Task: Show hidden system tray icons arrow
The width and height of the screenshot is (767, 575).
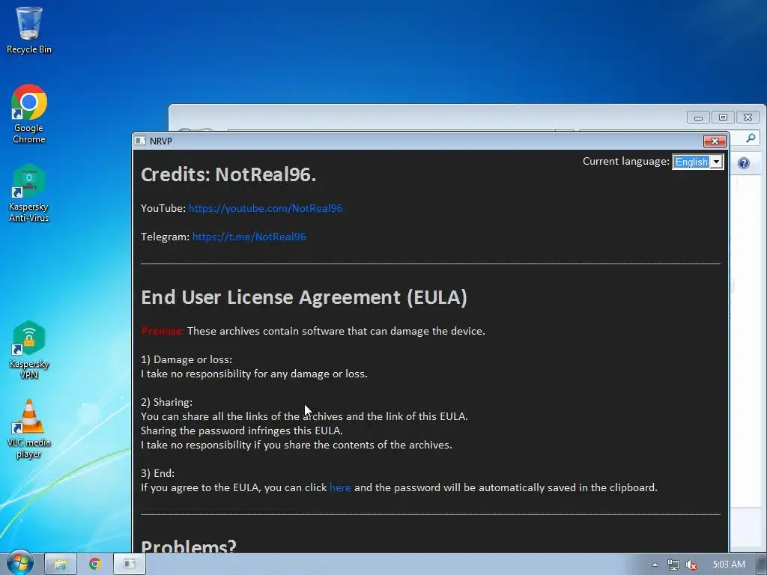Action: [655, 565]
